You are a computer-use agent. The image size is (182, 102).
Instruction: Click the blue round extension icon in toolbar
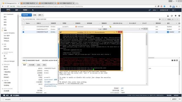(x=164, y=6)
